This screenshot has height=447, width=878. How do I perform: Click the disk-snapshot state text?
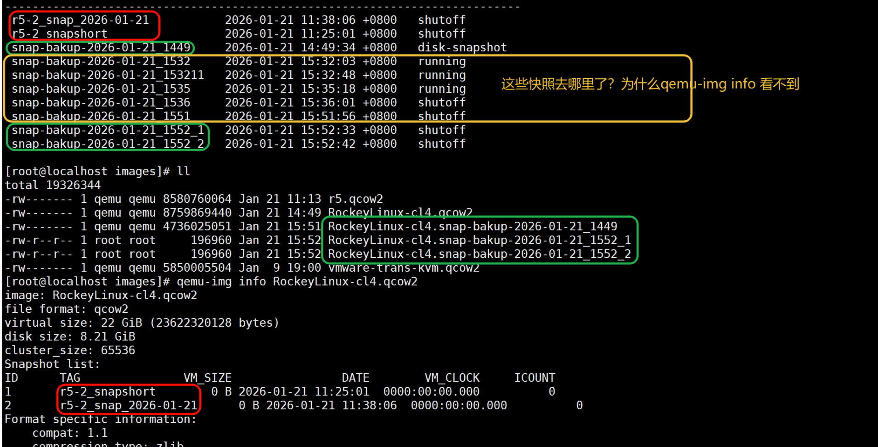tap(462, 48)
